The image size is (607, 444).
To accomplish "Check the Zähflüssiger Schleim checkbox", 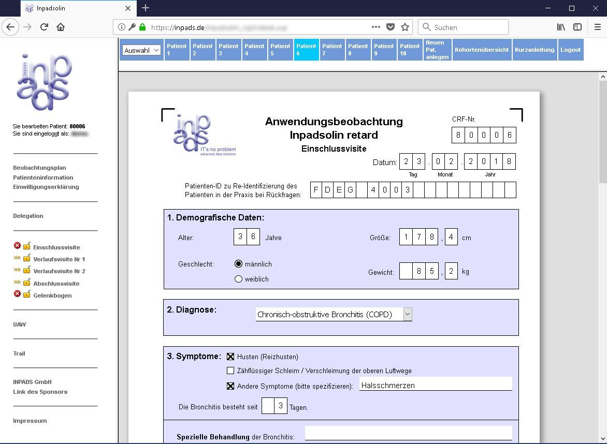I will pyautogui.click(x=230, y=371).
